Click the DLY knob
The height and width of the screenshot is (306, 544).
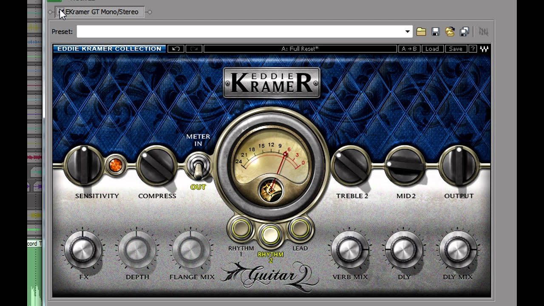point(404,250)
